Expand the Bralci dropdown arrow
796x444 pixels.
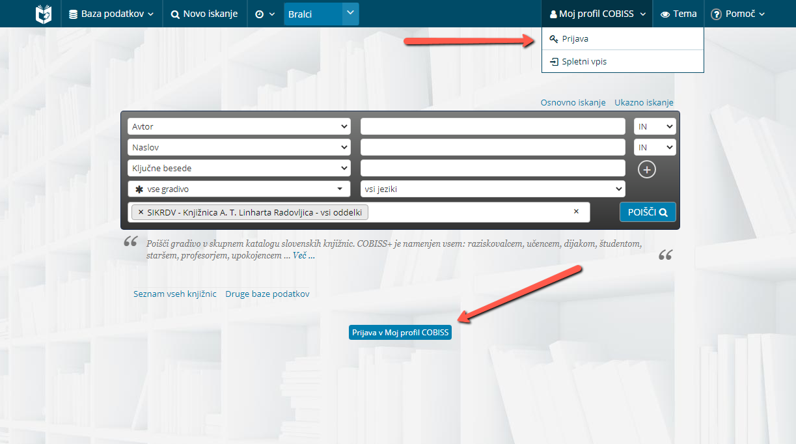351,14
